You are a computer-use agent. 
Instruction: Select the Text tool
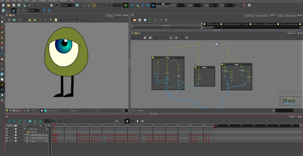pyautogui.click(x=2, y=48)
